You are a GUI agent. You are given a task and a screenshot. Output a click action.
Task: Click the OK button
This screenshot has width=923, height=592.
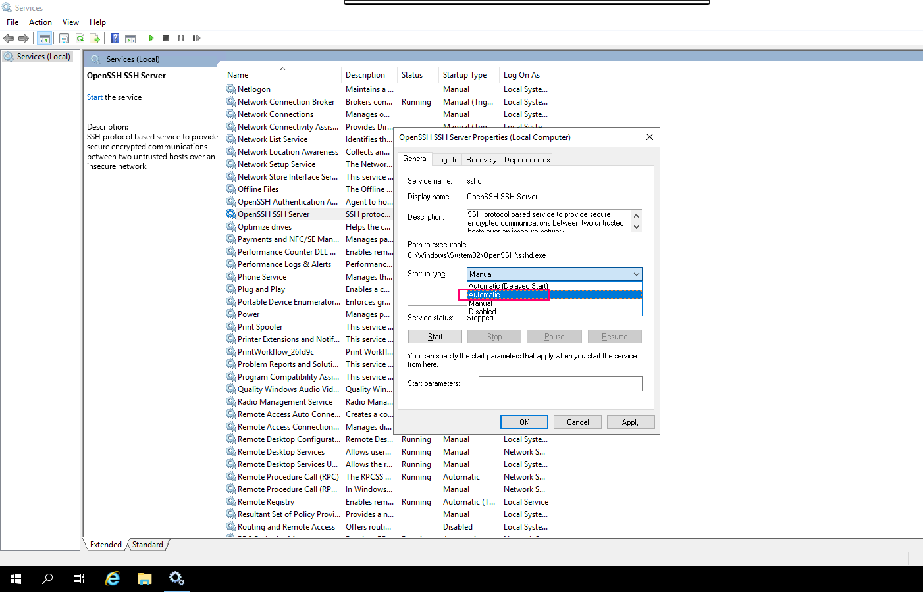[x=524, y=422]
